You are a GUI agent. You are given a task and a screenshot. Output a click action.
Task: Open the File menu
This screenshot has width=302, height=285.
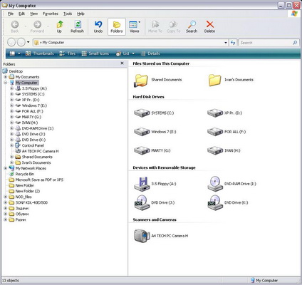pyautogui.click(x=11, y=14)
